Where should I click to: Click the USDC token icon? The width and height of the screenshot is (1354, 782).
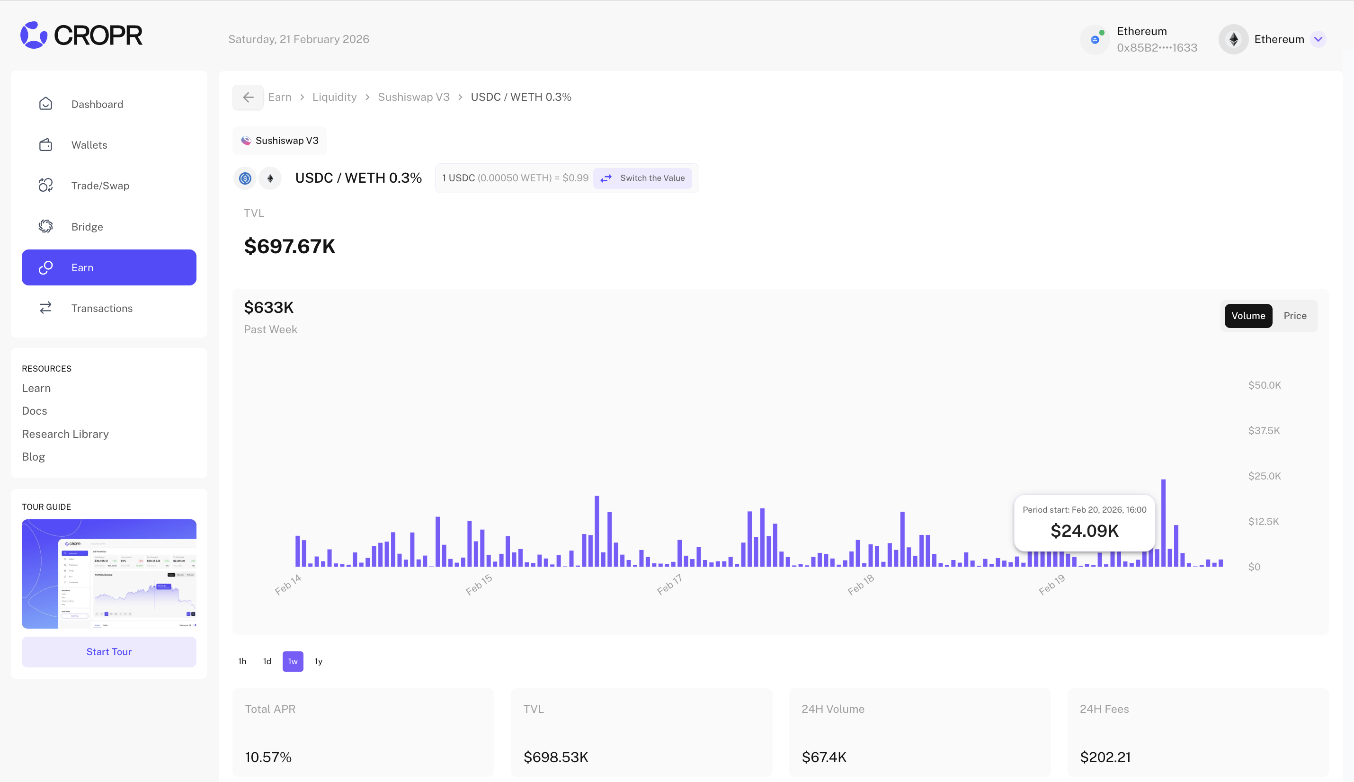coord(245,178)
